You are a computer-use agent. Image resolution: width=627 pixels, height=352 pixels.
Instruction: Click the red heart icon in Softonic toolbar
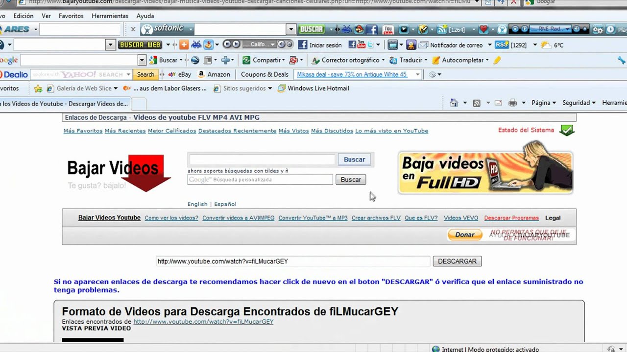[483, 29]
